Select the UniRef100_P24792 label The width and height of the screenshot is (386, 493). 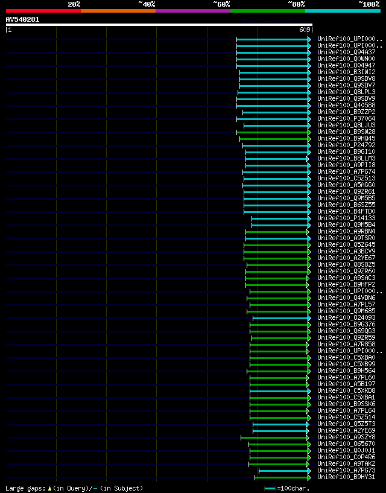346,145
